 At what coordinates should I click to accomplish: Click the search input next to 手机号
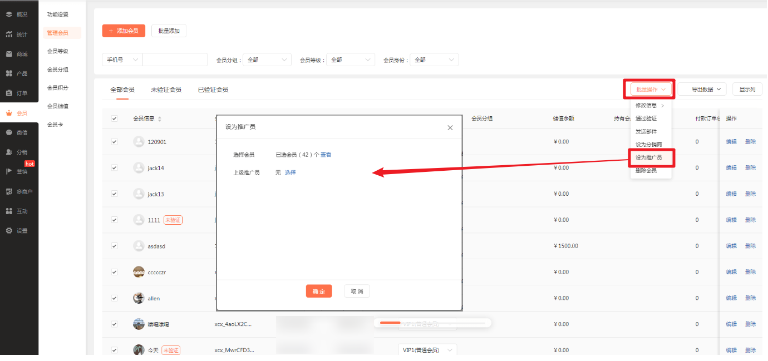coord(175,60)
